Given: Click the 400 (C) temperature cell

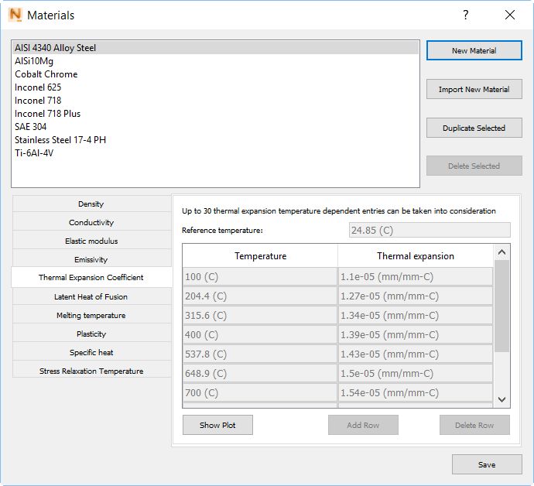Looking at the screenshot, I should click(260, 335).
